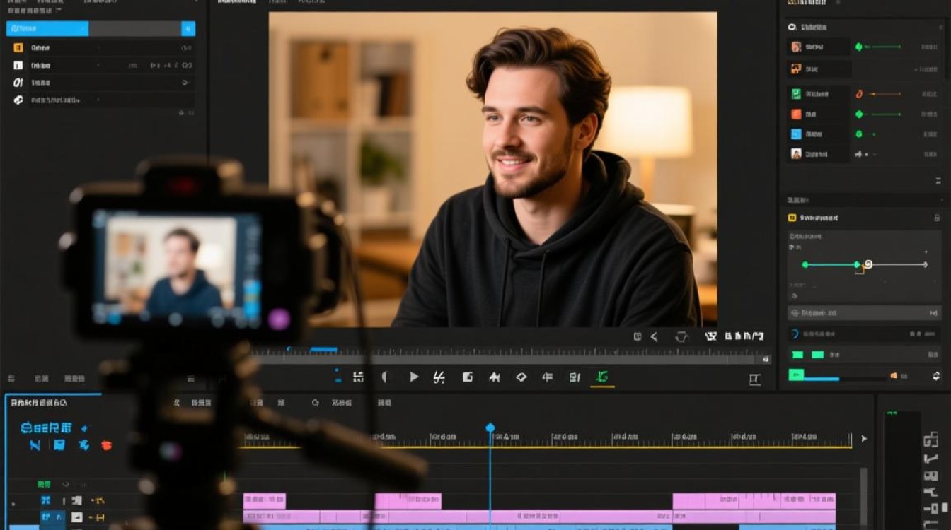
Task: Select the blue playhead marker on timeline ruler
Action: point(490,428)
